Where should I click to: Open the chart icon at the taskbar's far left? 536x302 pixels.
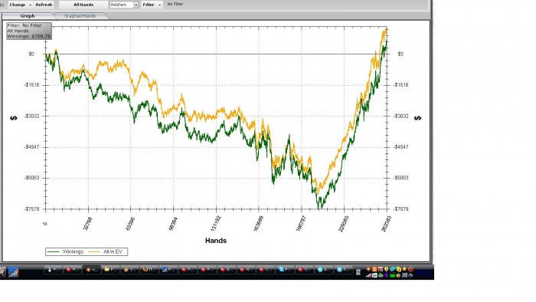(x=14, y=272)
